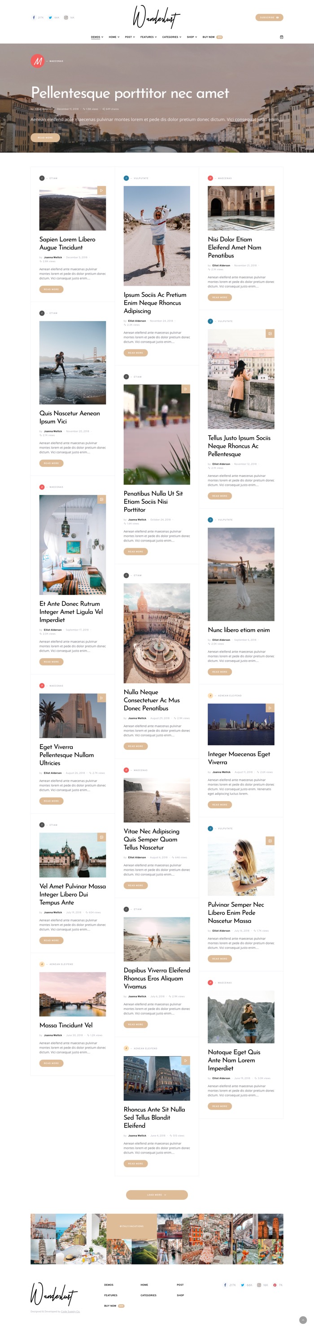This screenshot has width=314, height=1331.
Task: Click the hero Read More button
Action: (x=45, y=137)
